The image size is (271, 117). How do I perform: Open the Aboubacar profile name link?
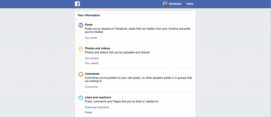pos(175,4)
